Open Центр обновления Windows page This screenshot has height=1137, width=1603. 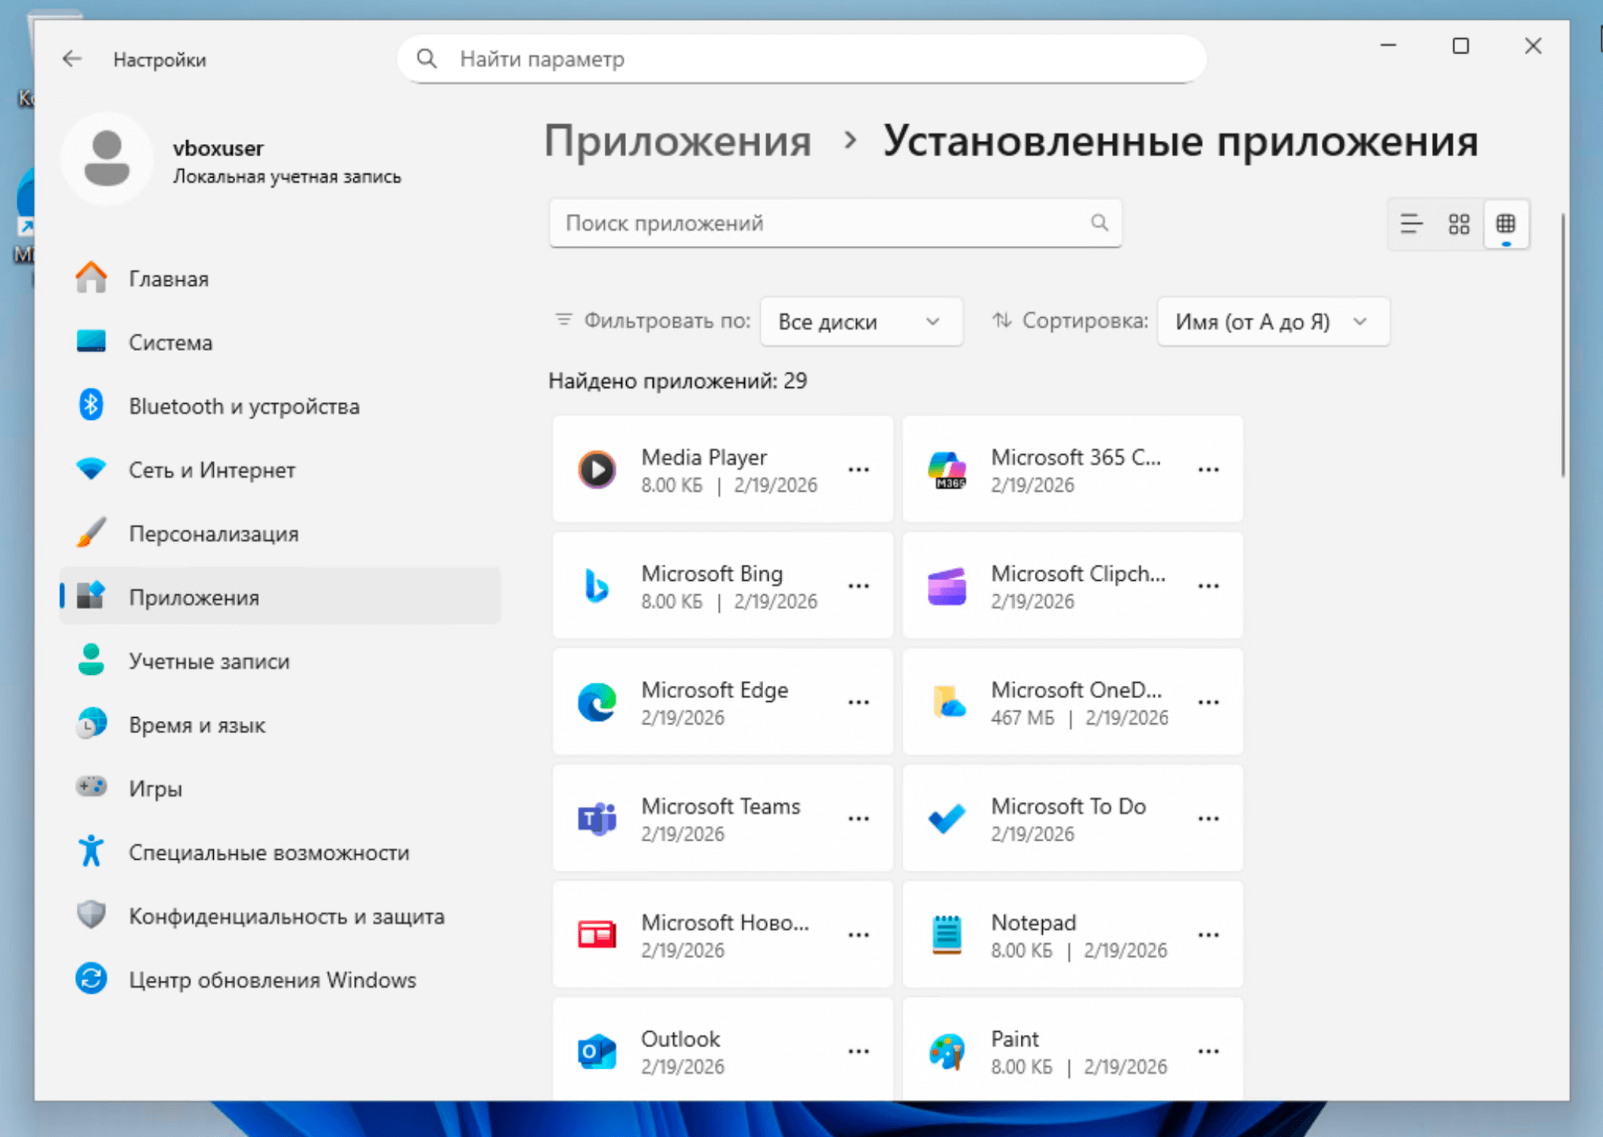coord(272,980)
